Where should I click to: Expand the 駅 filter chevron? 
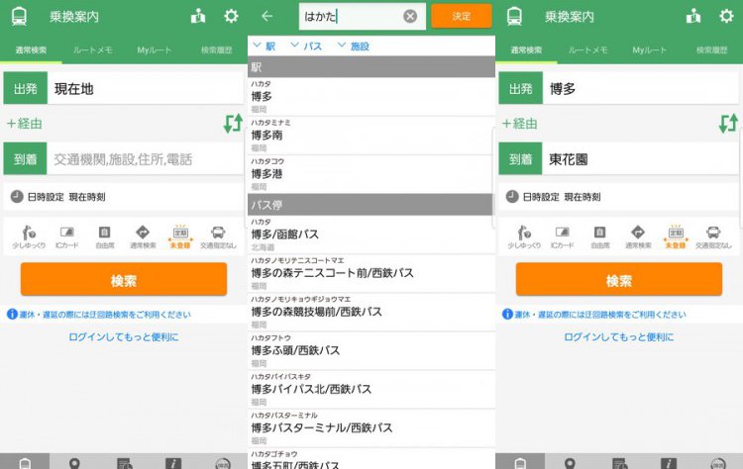258,46
